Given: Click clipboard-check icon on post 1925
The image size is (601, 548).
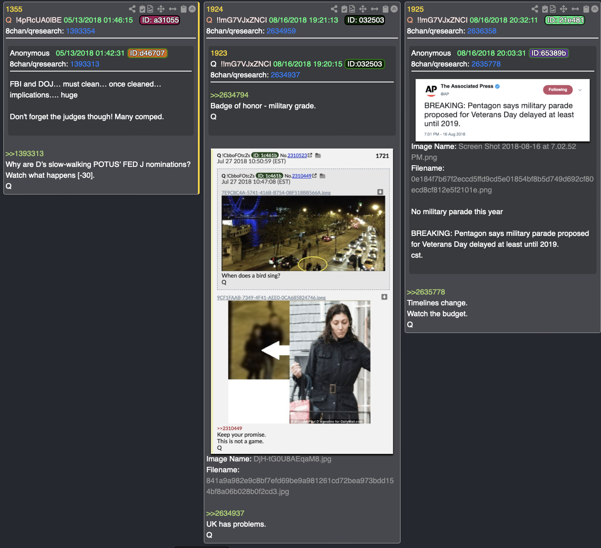Looking at the screenshot, I should 545,9.
